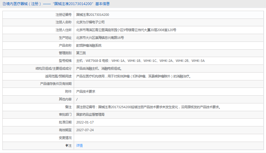Click the management class value 第三类
The image size is (266, 153).
pos(81,53)
